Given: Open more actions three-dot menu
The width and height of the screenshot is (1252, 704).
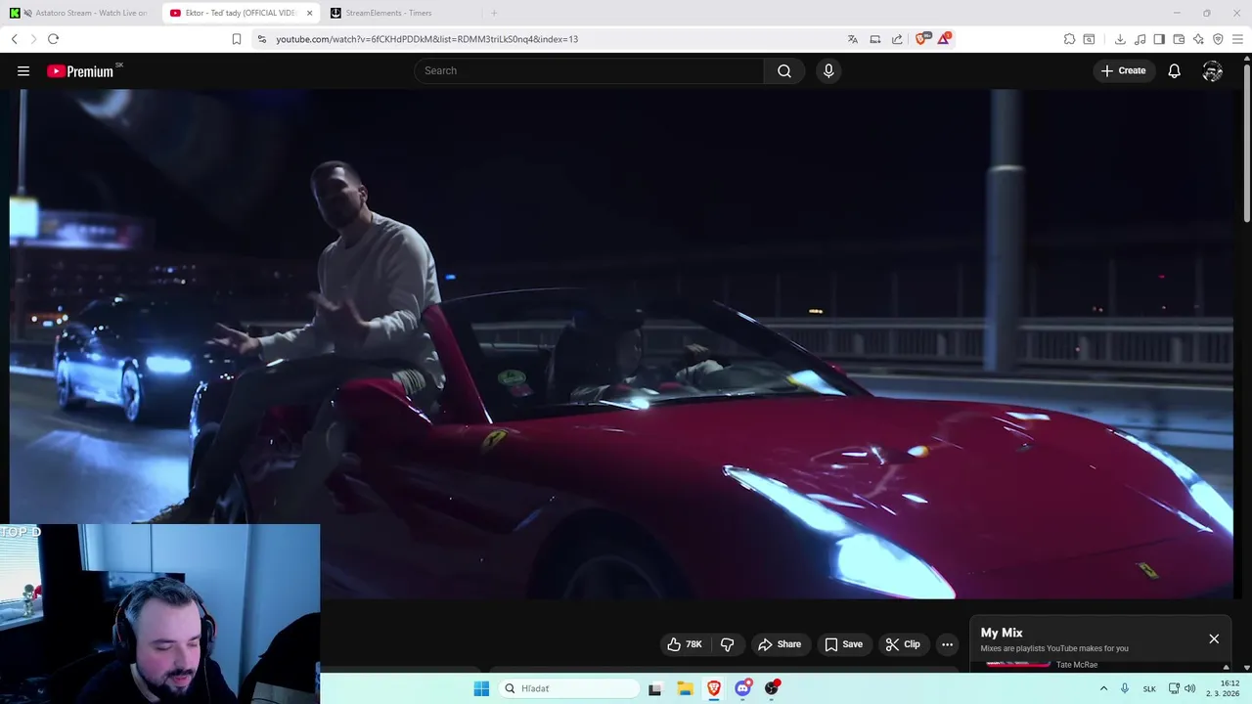Looking at the screenshot, I should coord(947,644).
